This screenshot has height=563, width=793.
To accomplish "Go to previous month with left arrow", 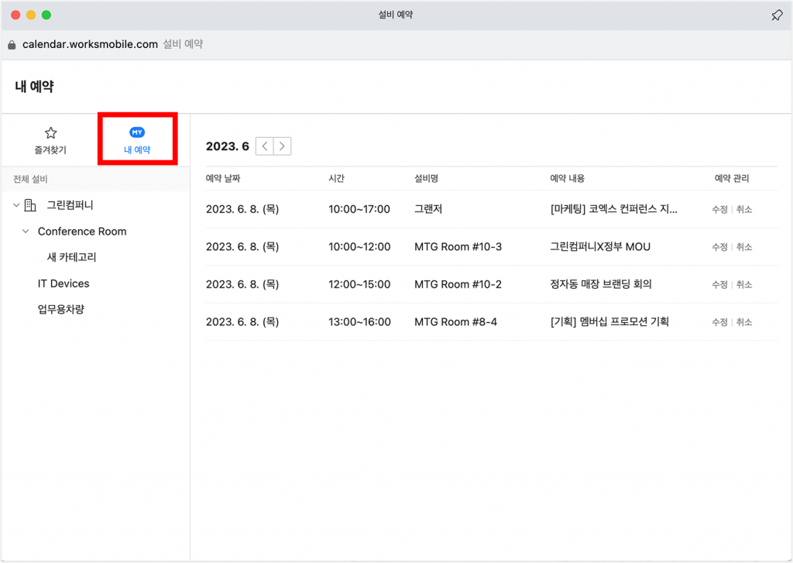I will (265, 146).
